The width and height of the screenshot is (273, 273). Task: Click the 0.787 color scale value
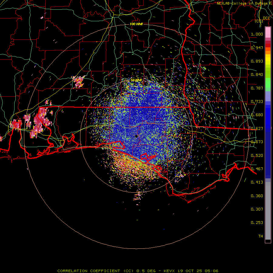tap(257, 88)
